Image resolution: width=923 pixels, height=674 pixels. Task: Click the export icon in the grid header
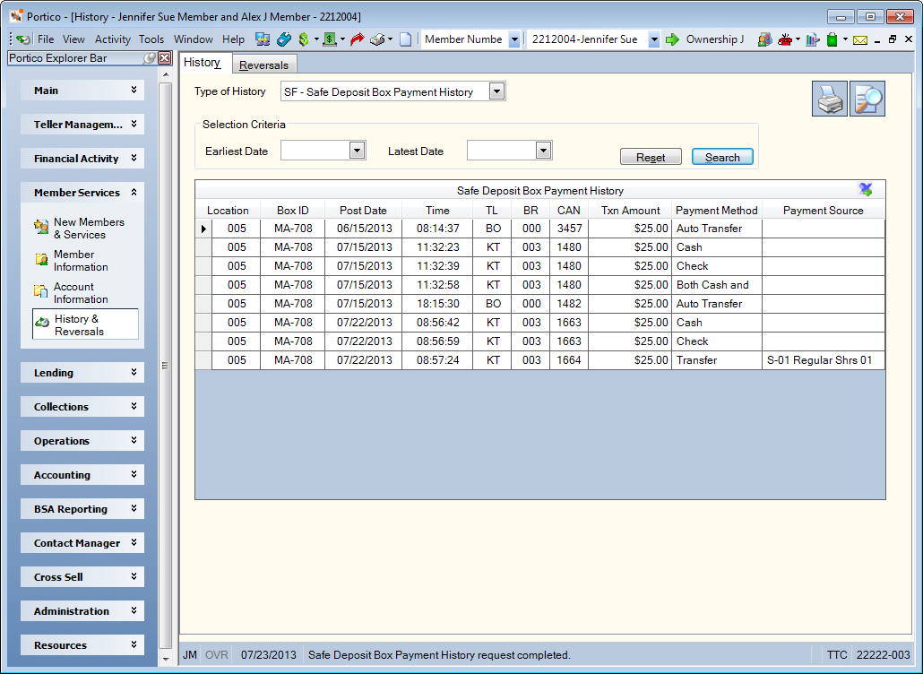pyautogui.click(x=866, y=189)
